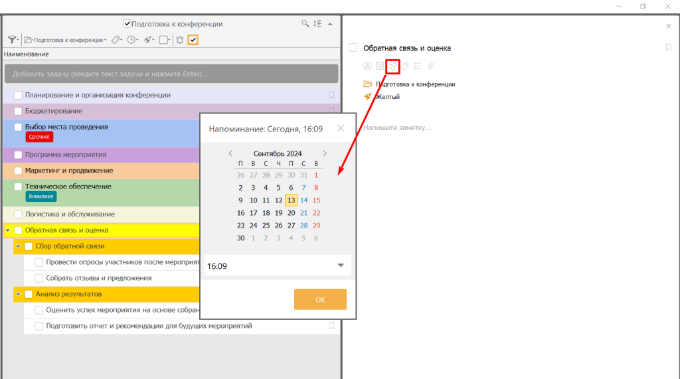Screen dimensions: 680x379
Task: Click the bell reminders icon in the toolbar
Action: point(179,40)
